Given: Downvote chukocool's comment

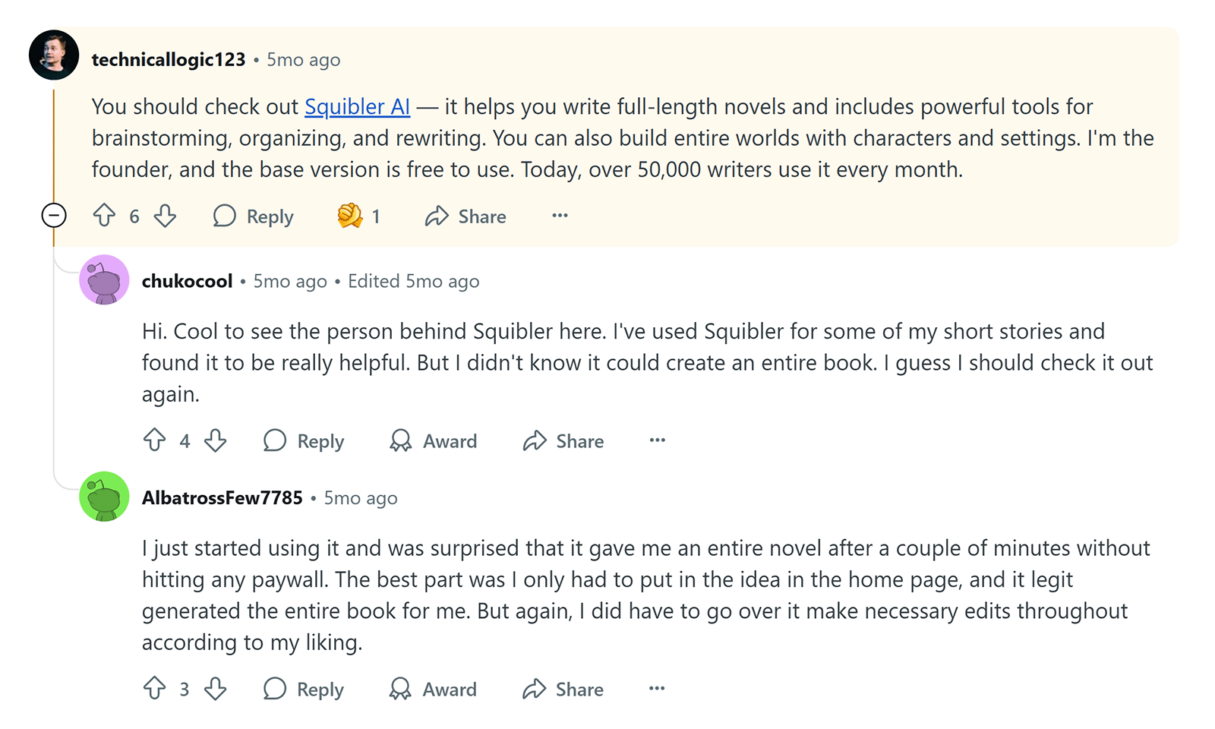Looking at the screenshot, I should [215, 440].
